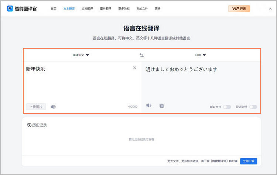
Task: Open the 日语 target language dropdown
Action: [201, 55]
